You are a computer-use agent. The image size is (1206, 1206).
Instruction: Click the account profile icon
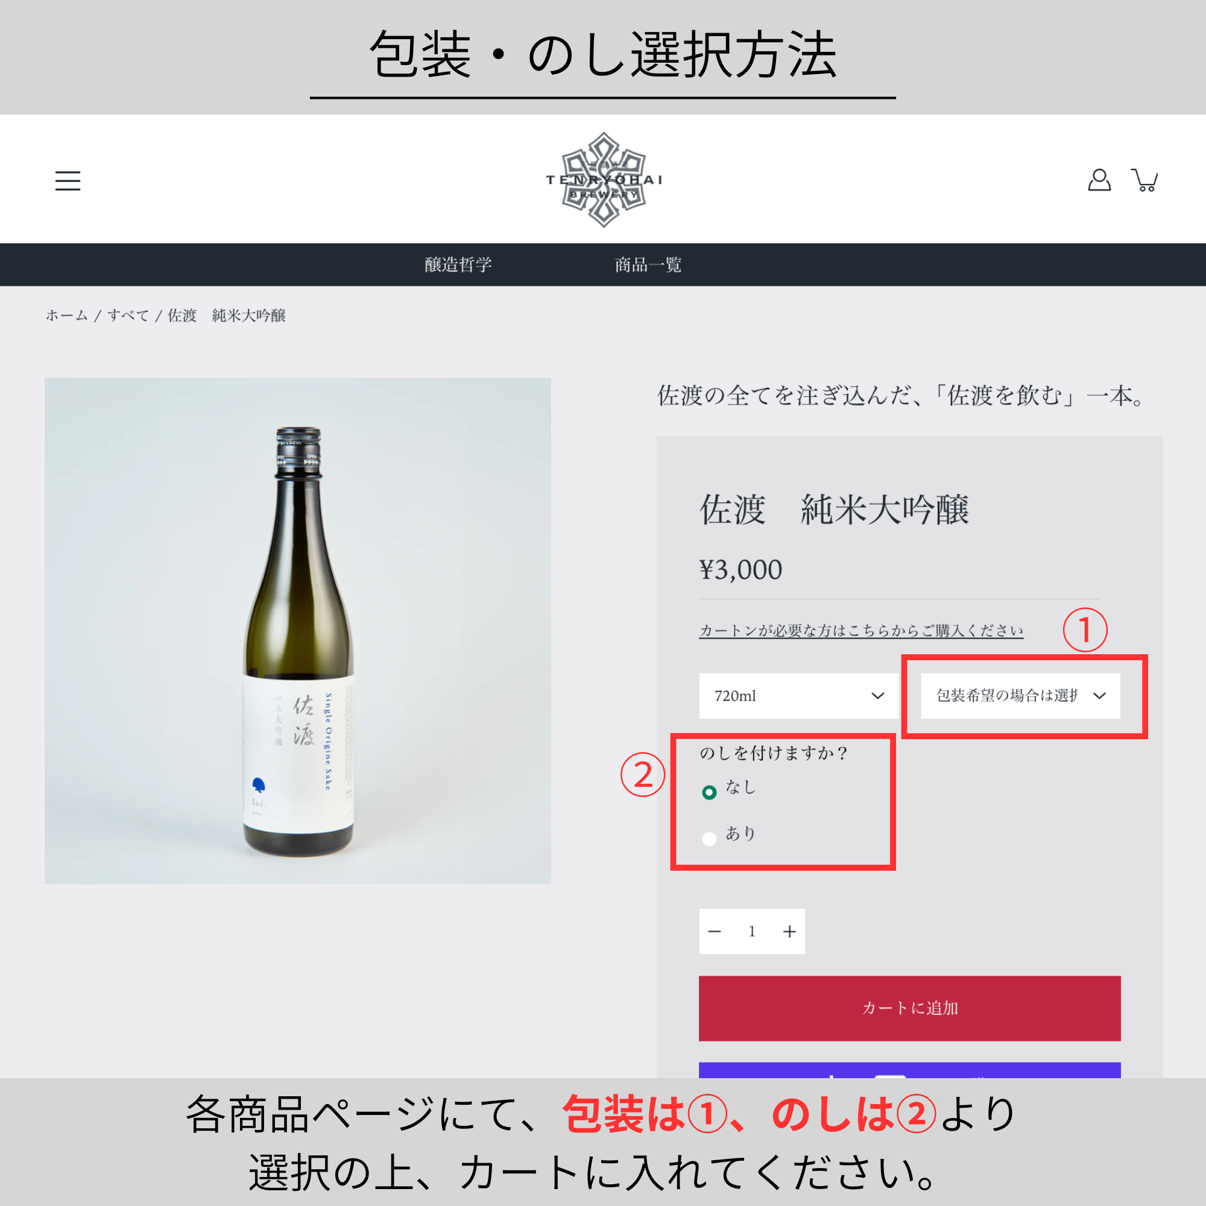(1099, 180)
